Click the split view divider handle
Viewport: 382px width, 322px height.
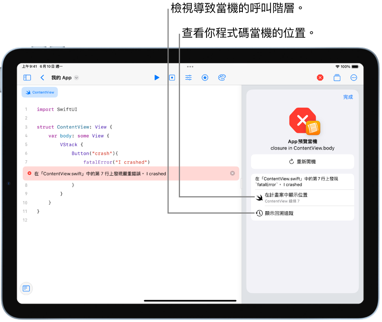(x=242, y=183)
